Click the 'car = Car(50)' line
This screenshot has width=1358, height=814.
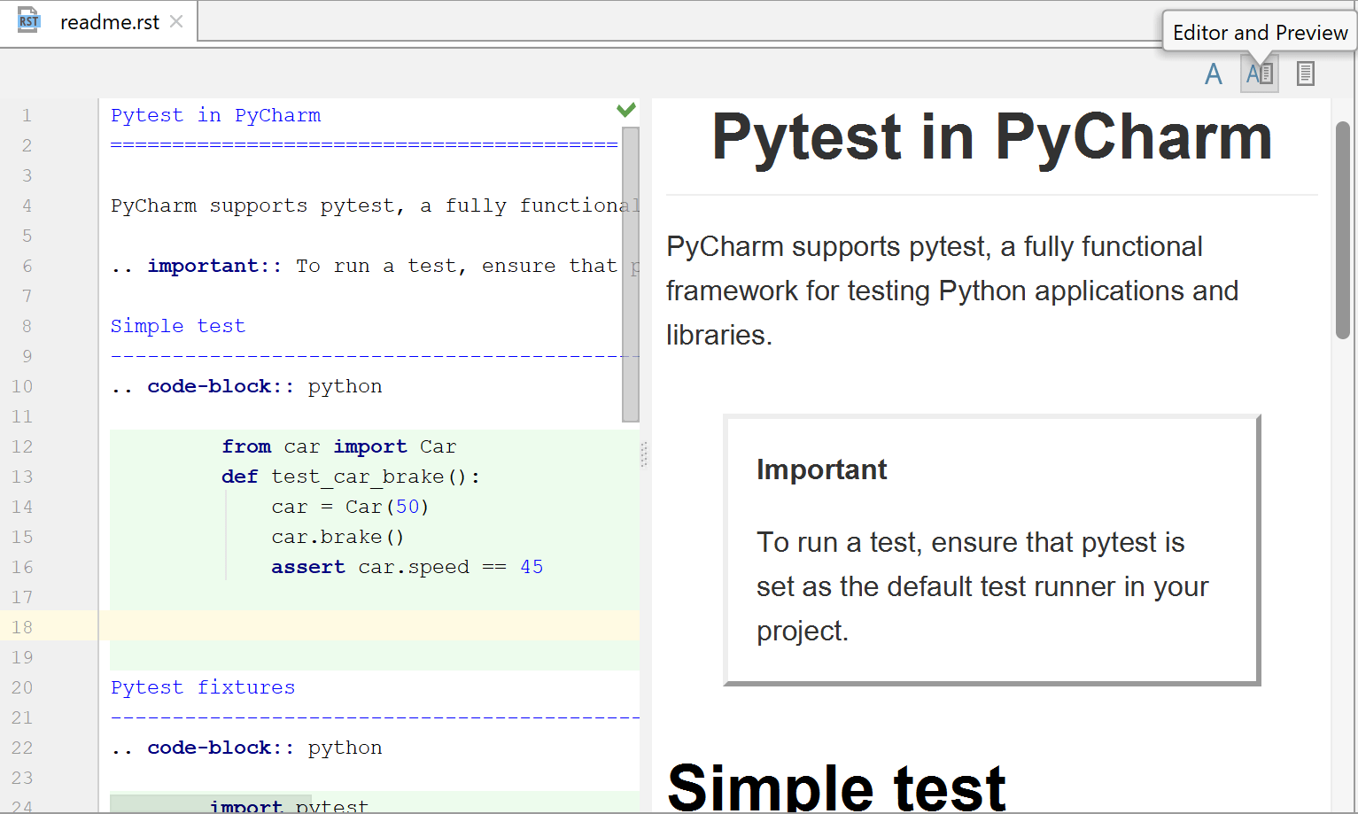tap(350, 507)
